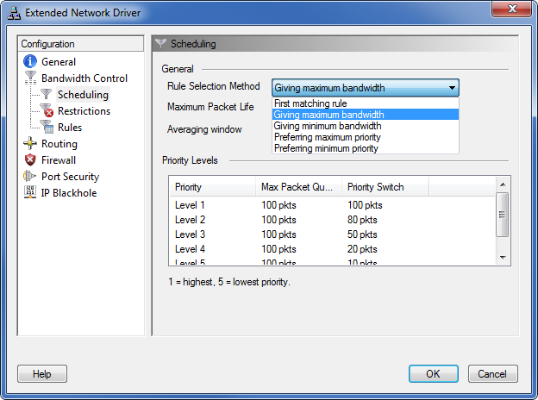This screenshot has width=538, height=400.
Task: Open Help for this dialog
Action: point(42,374)
